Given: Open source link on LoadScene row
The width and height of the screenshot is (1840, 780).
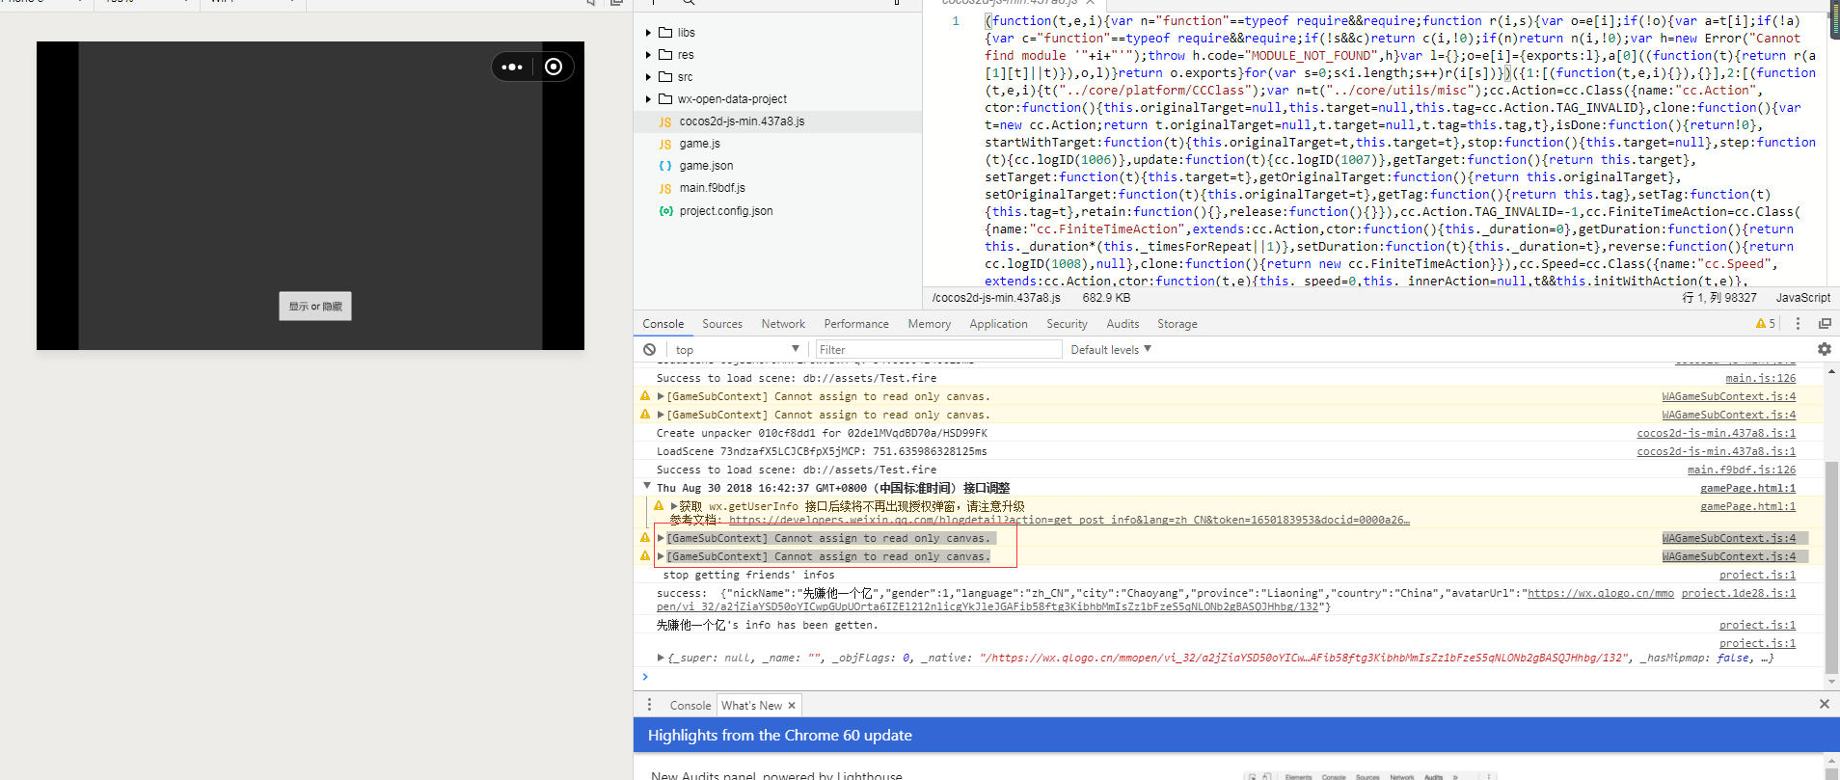Looking at the screenshot, I should click(x=1717, y=451).
